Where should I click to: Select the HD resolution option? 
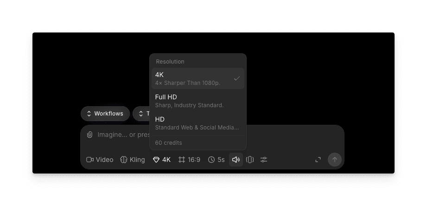coord(198,123)
